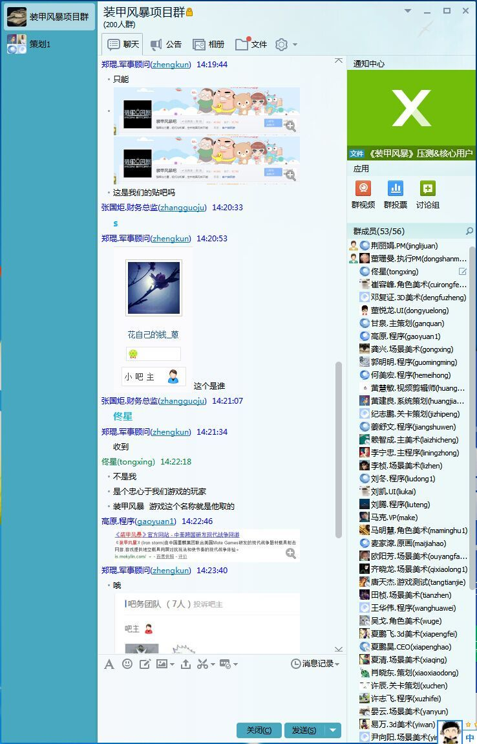
Task: Click 荆丽娟.PM avatar in member list
Action: click(364, 246)
